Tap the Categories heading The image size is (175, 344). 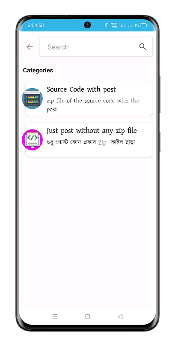tap(38, 71)
